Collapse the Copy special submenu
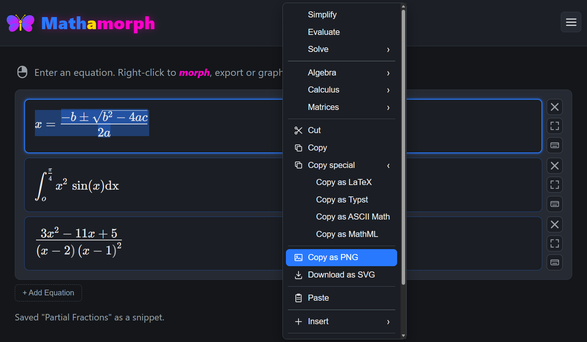587x342 pixels. click(x=341, y=165)
